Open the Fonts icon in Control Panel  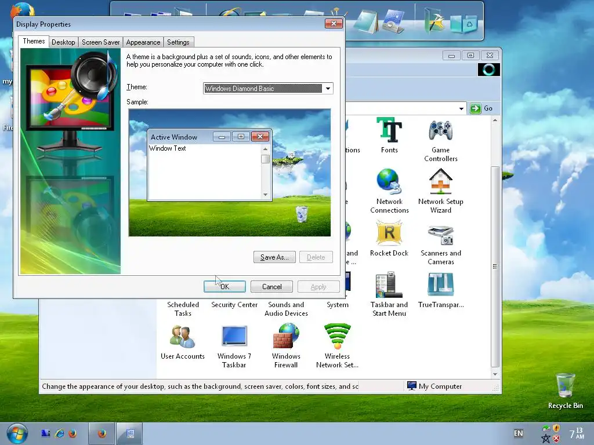click(x=389, y=130)
